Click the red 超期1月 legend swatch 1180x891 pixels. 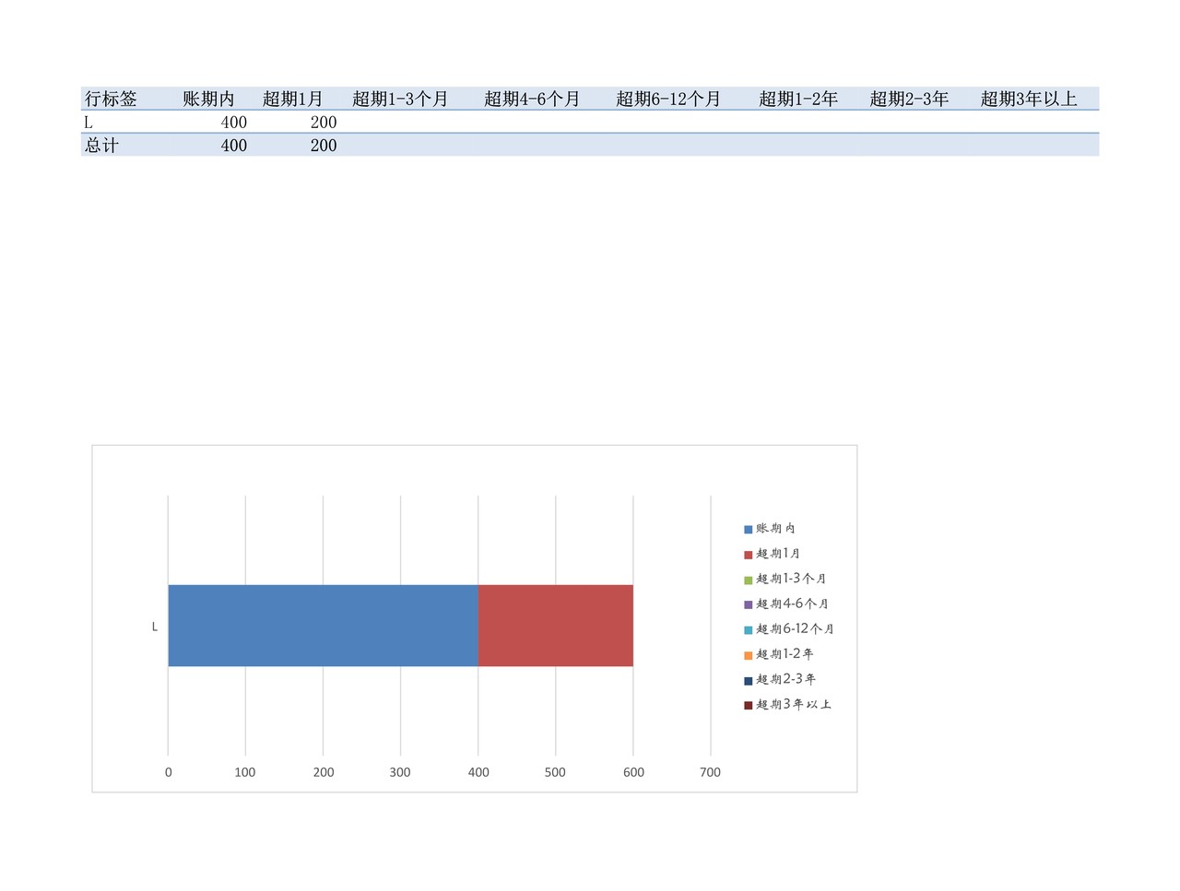pos(749,554)
